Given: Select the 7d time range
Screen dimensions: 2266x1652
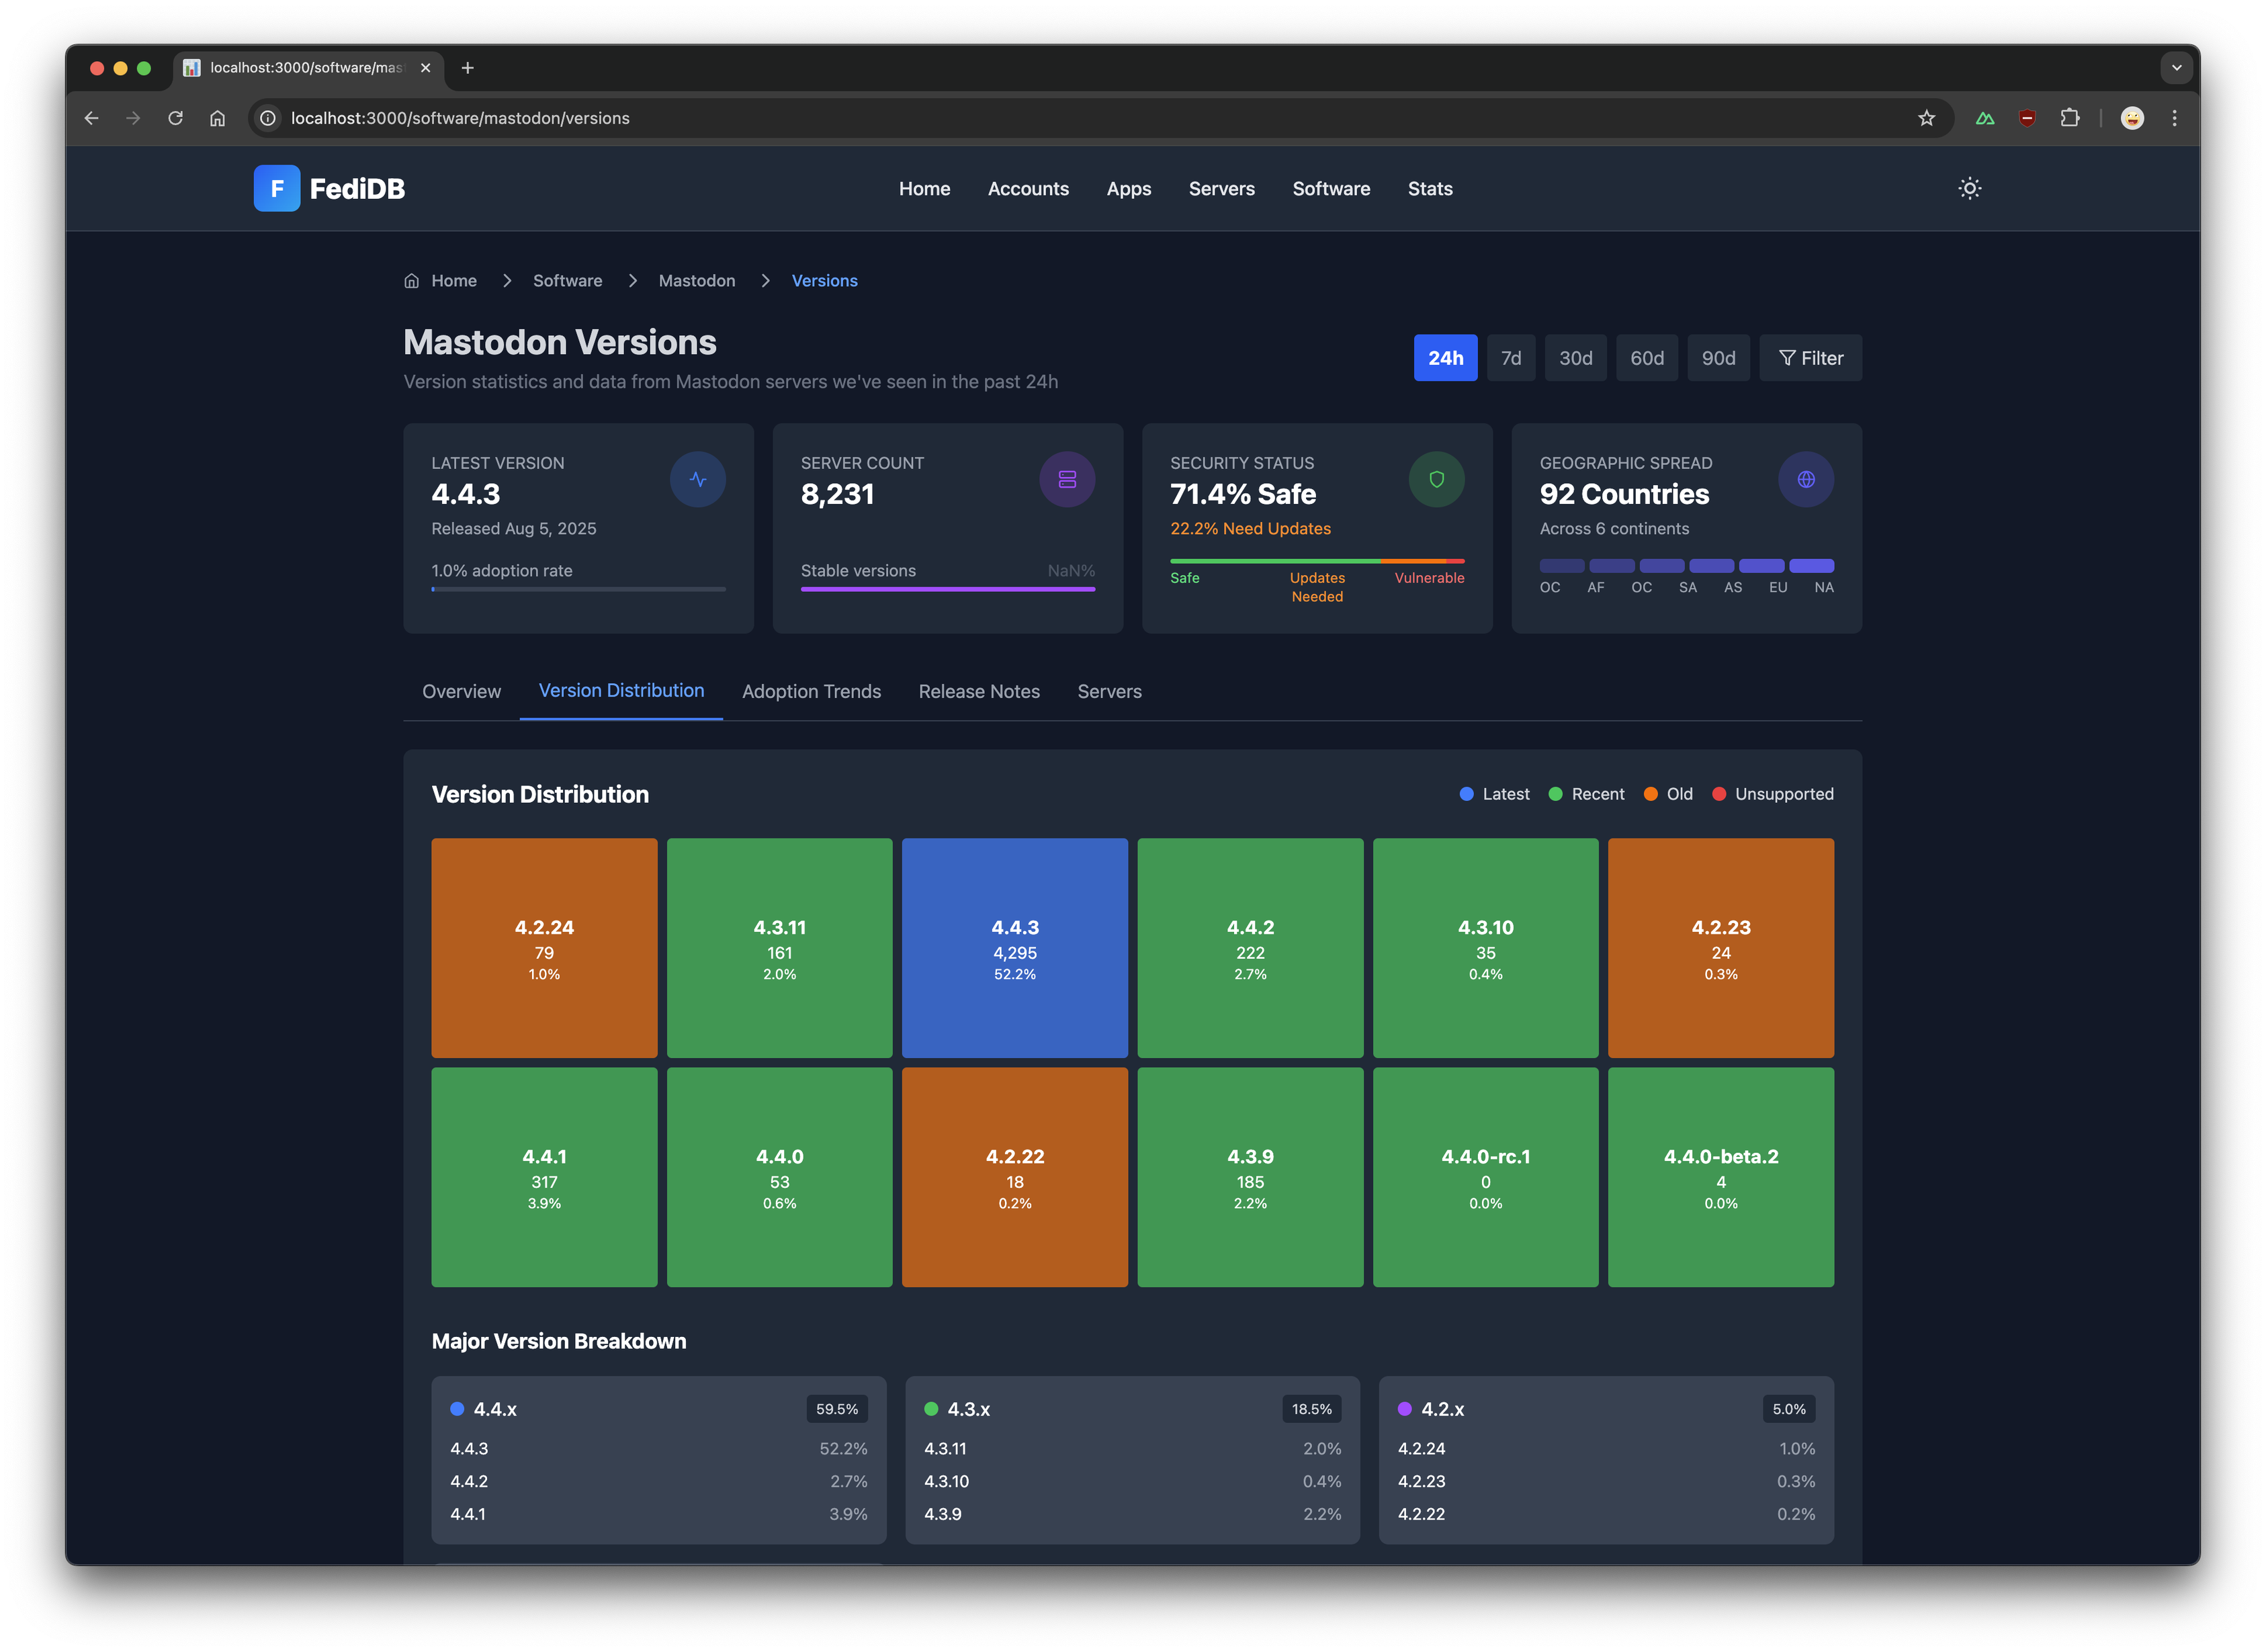Looking at the screenshot, I should tap(1510, 358).
